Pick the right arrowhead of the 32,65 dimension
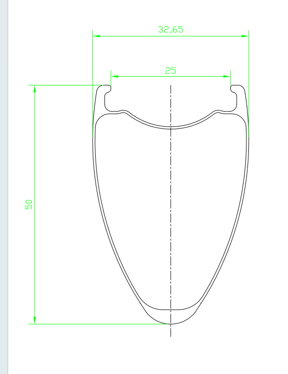This screenshot has height=374, width=288. coord(245,36)
